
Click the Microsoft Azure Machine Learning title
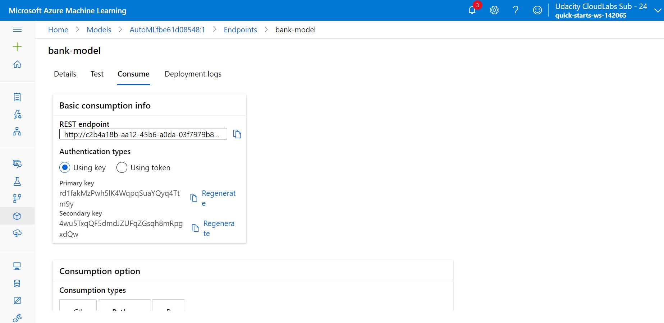click(68, 11)
